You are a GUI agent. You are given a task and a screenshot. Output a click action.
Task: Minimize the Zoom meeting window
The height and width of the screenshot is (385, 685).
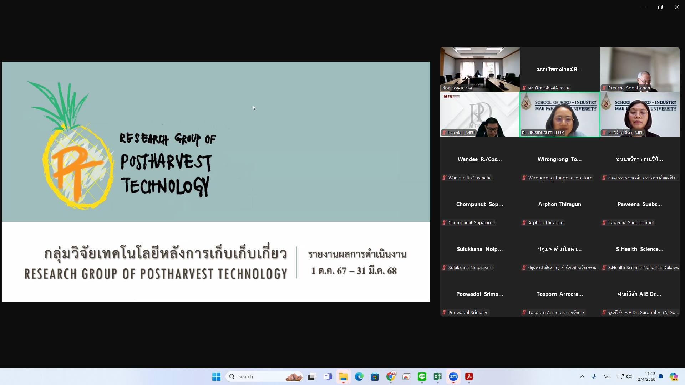(x=644, y=7)
